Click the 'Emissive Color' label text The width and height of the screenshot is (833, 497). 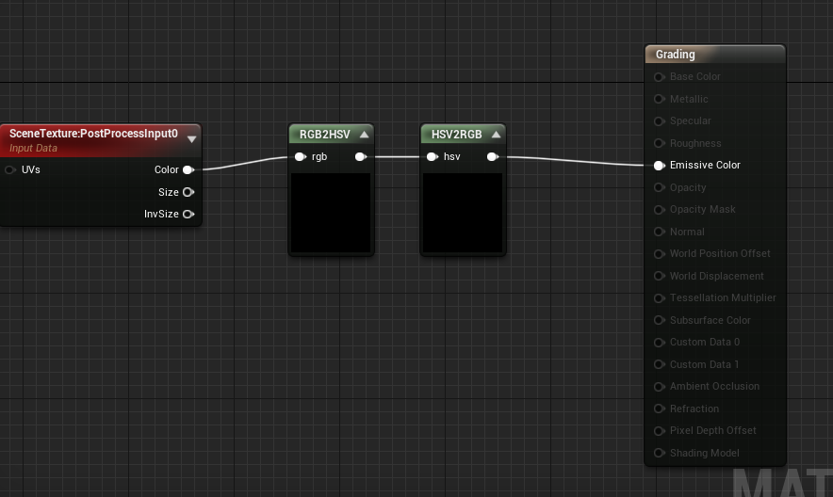click(705, 165)
